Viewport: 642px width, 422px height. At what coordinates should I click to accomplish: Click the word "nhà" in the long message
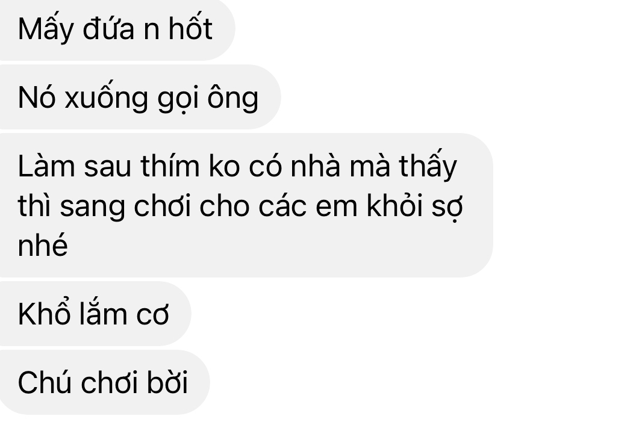(315, 166)
